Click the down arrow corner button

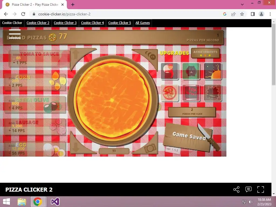(x=76, y=147)
